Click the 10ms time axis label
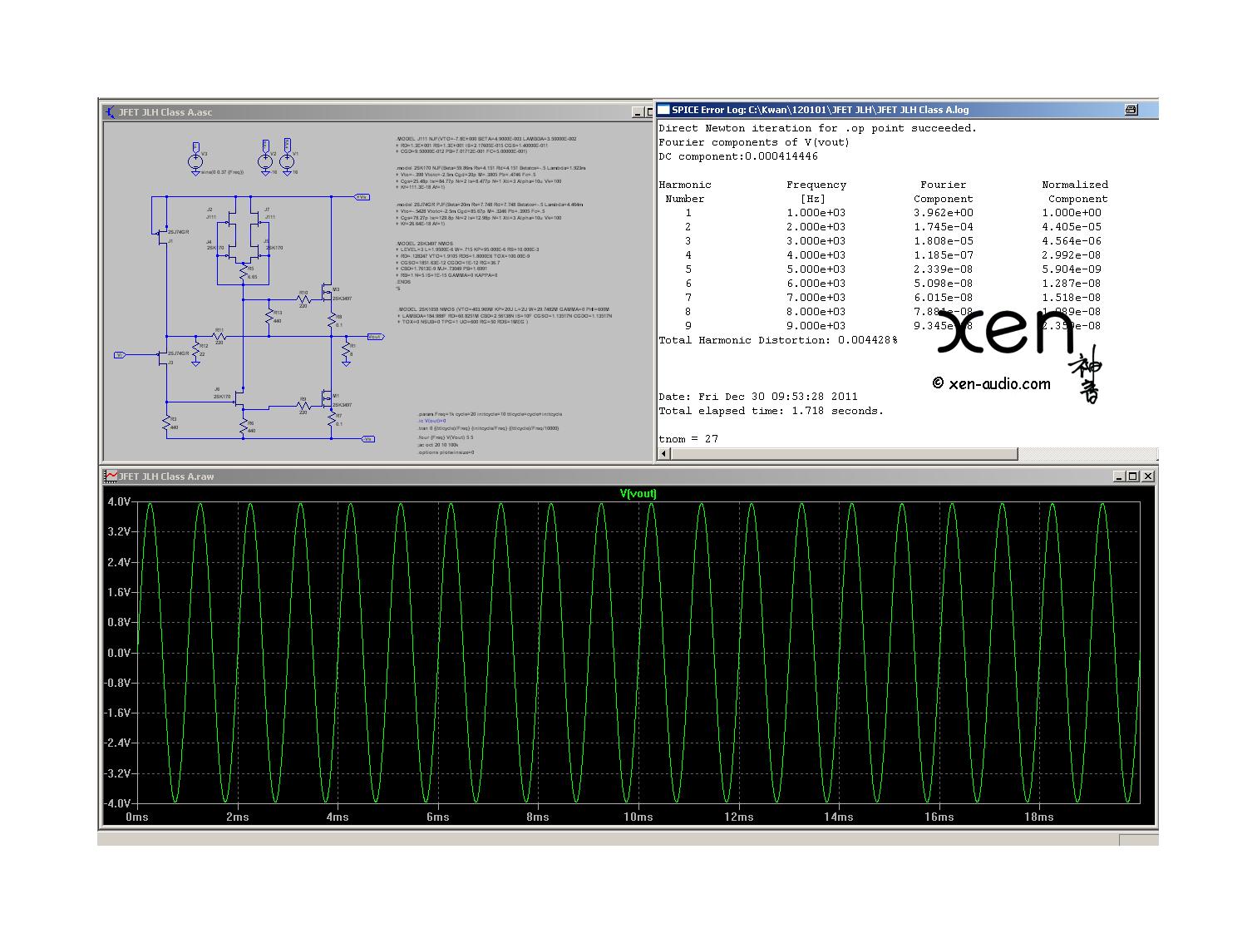Screen dimensions: 1257x943 coord(638,817)
